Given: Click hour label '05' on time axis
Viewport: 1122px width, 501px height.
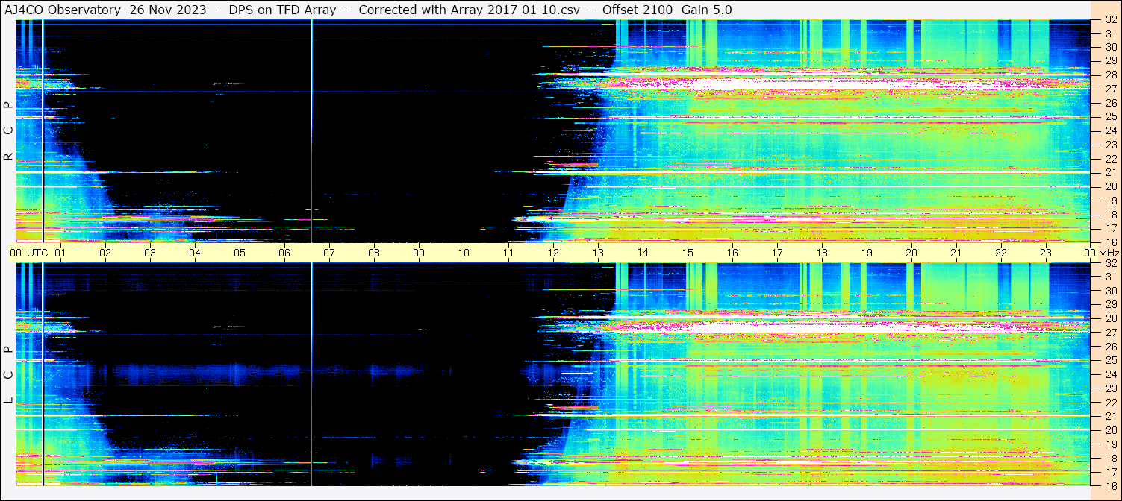Looking at the screenshot, I should (240, 253).
